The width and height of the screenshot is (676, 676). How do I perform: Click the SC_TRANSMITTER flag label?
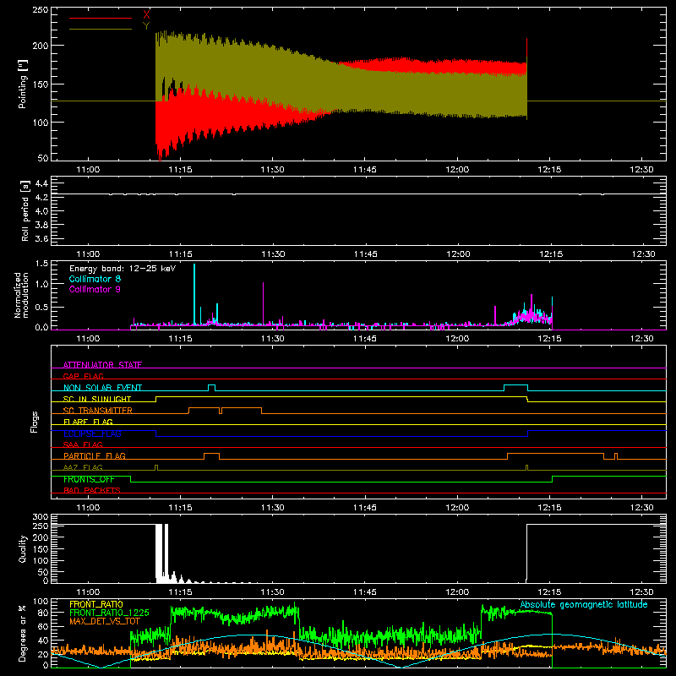click(98, 410)
